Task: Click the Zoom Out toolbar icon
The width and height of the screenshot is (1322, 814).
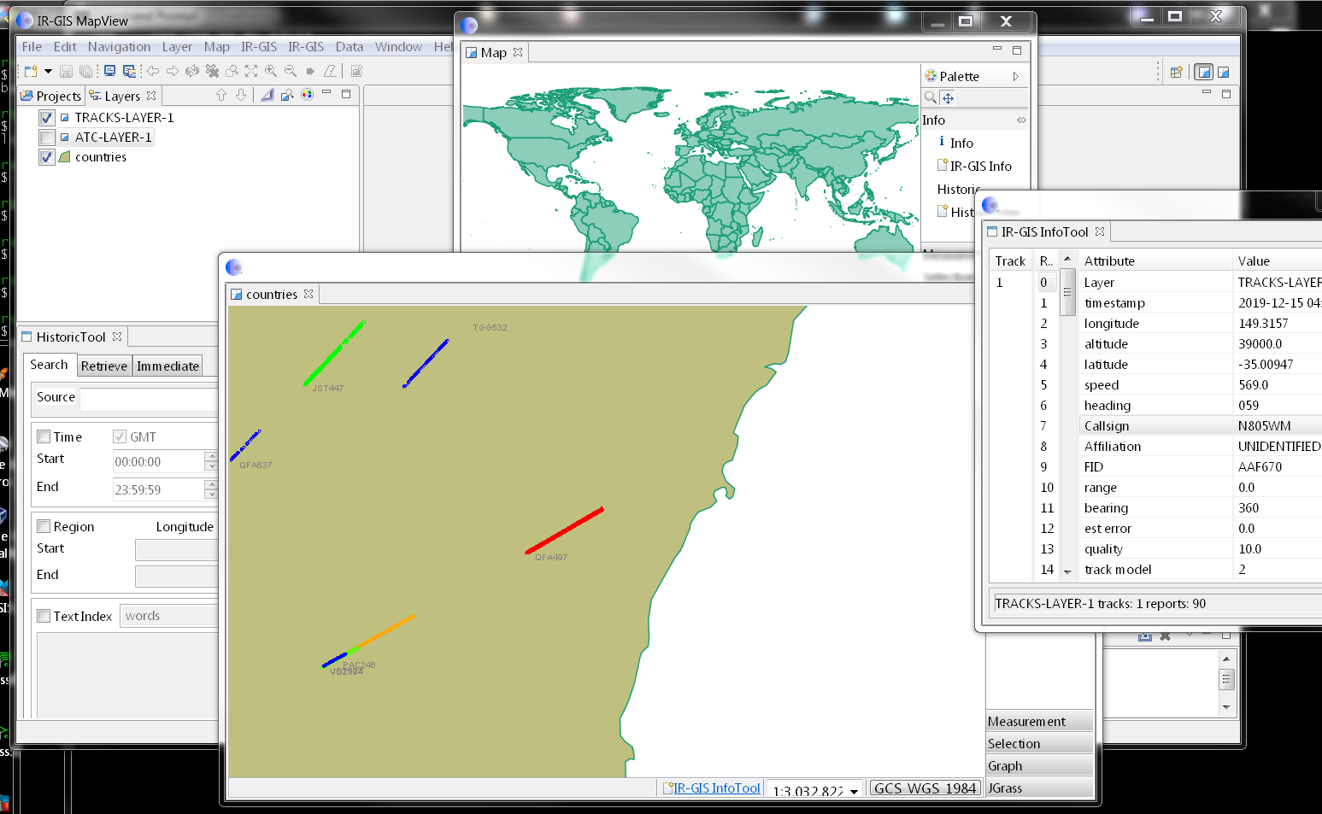Action: 291,72
